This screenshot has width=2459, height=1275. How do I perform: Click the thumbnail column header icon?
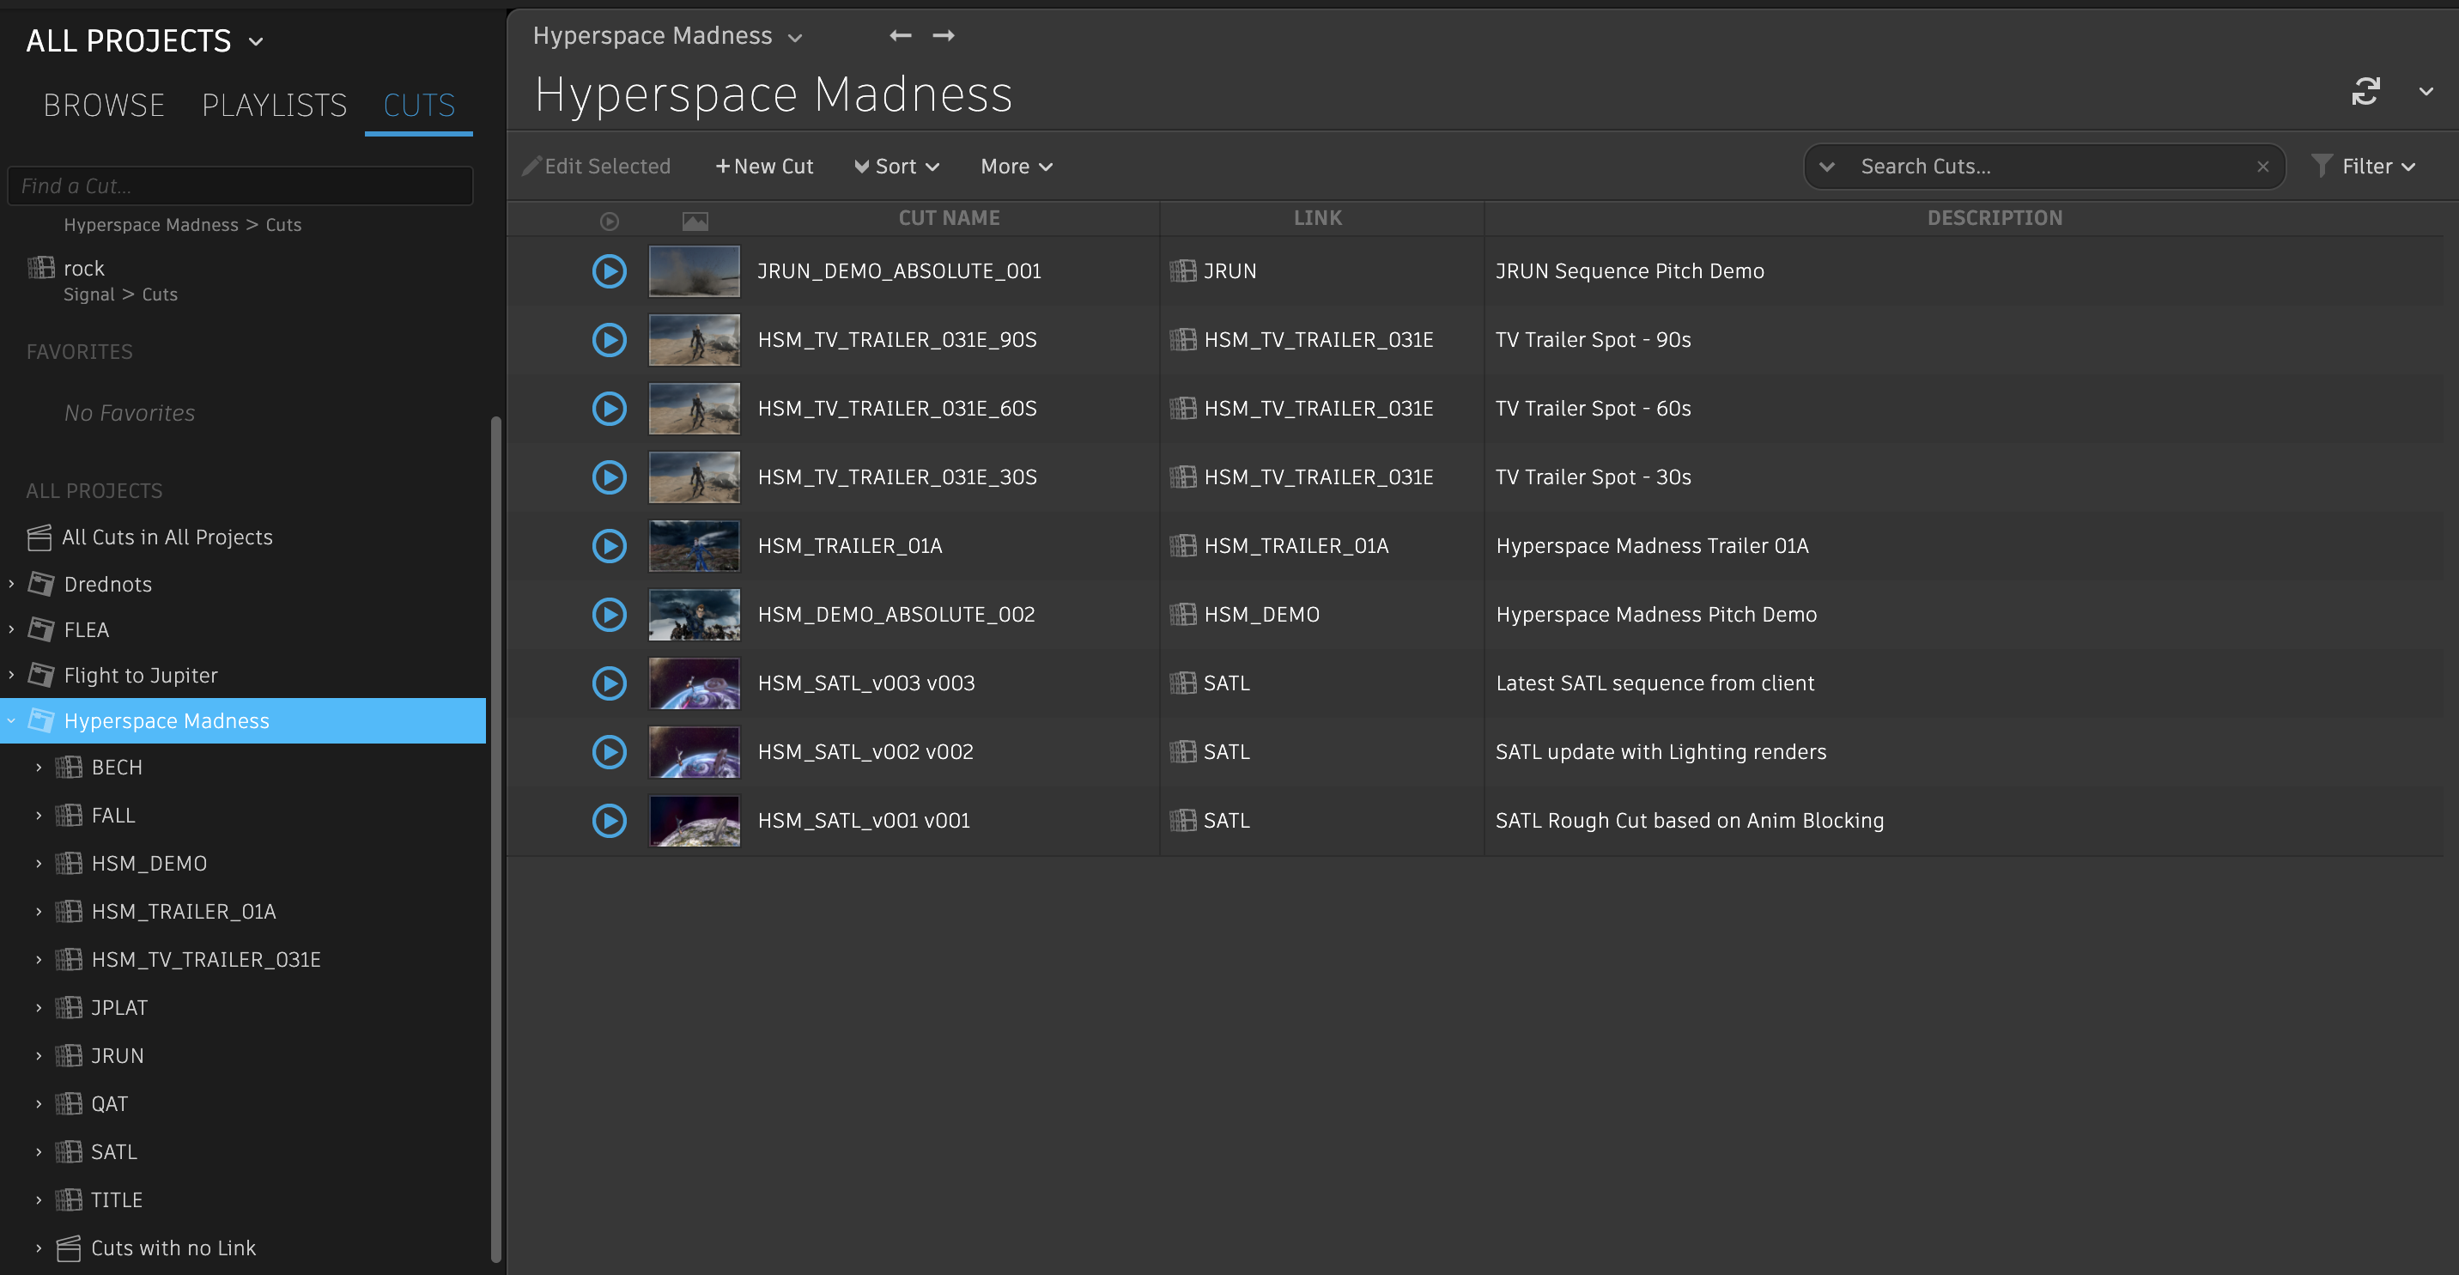tap(695, 221)
